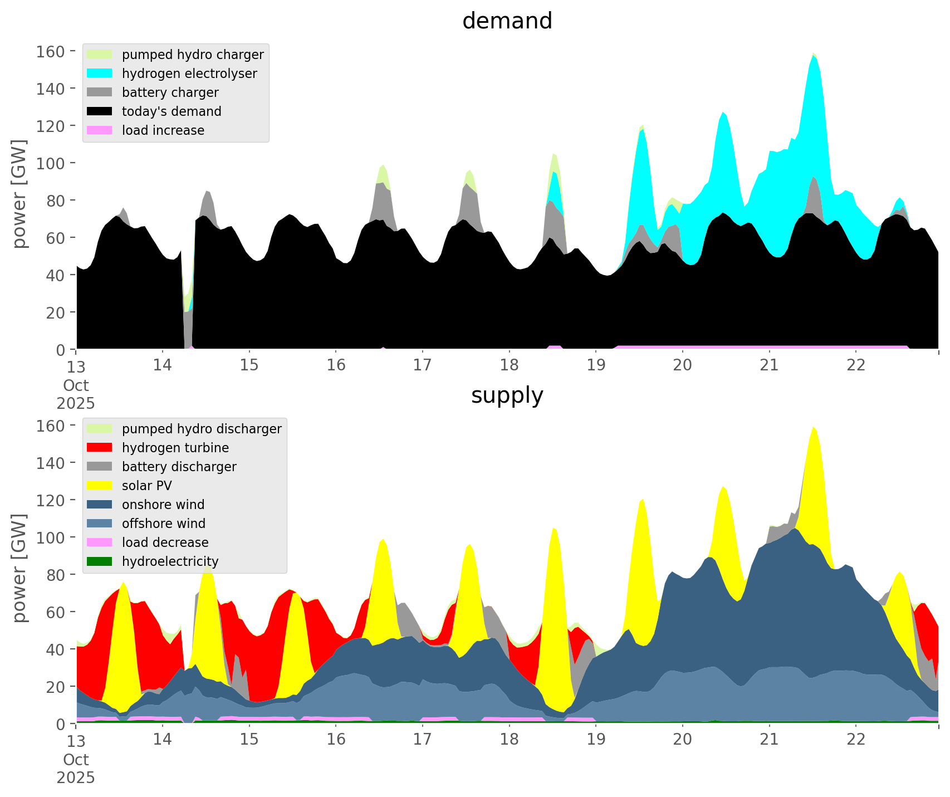Click date tick 21 on supply x-axis
The height and width of the screenshot is (797, 950).
769,740
